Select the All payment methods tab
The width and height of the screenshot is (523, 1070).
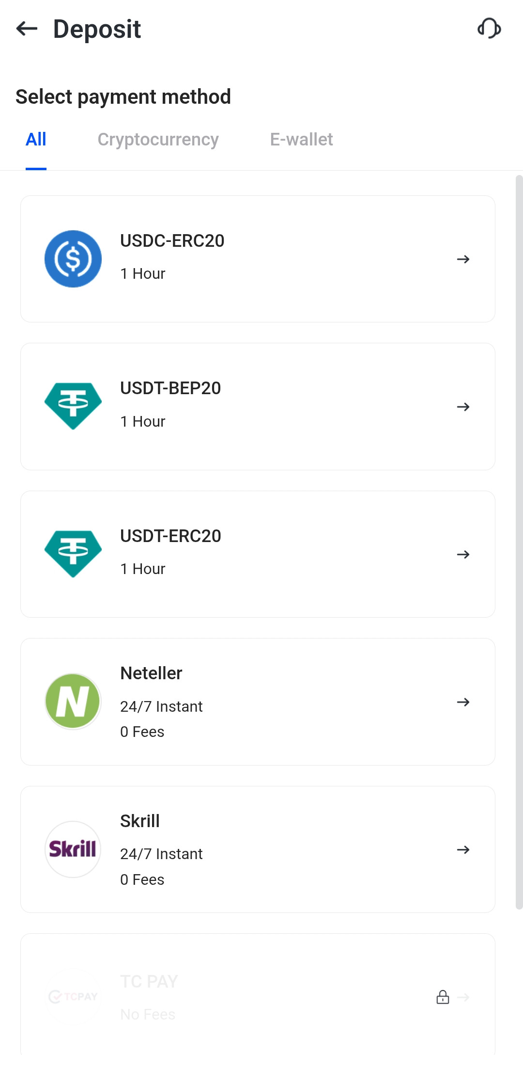point(36,140)
